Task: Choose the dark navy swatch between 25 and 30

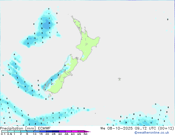Action: [x=56, y=131]
